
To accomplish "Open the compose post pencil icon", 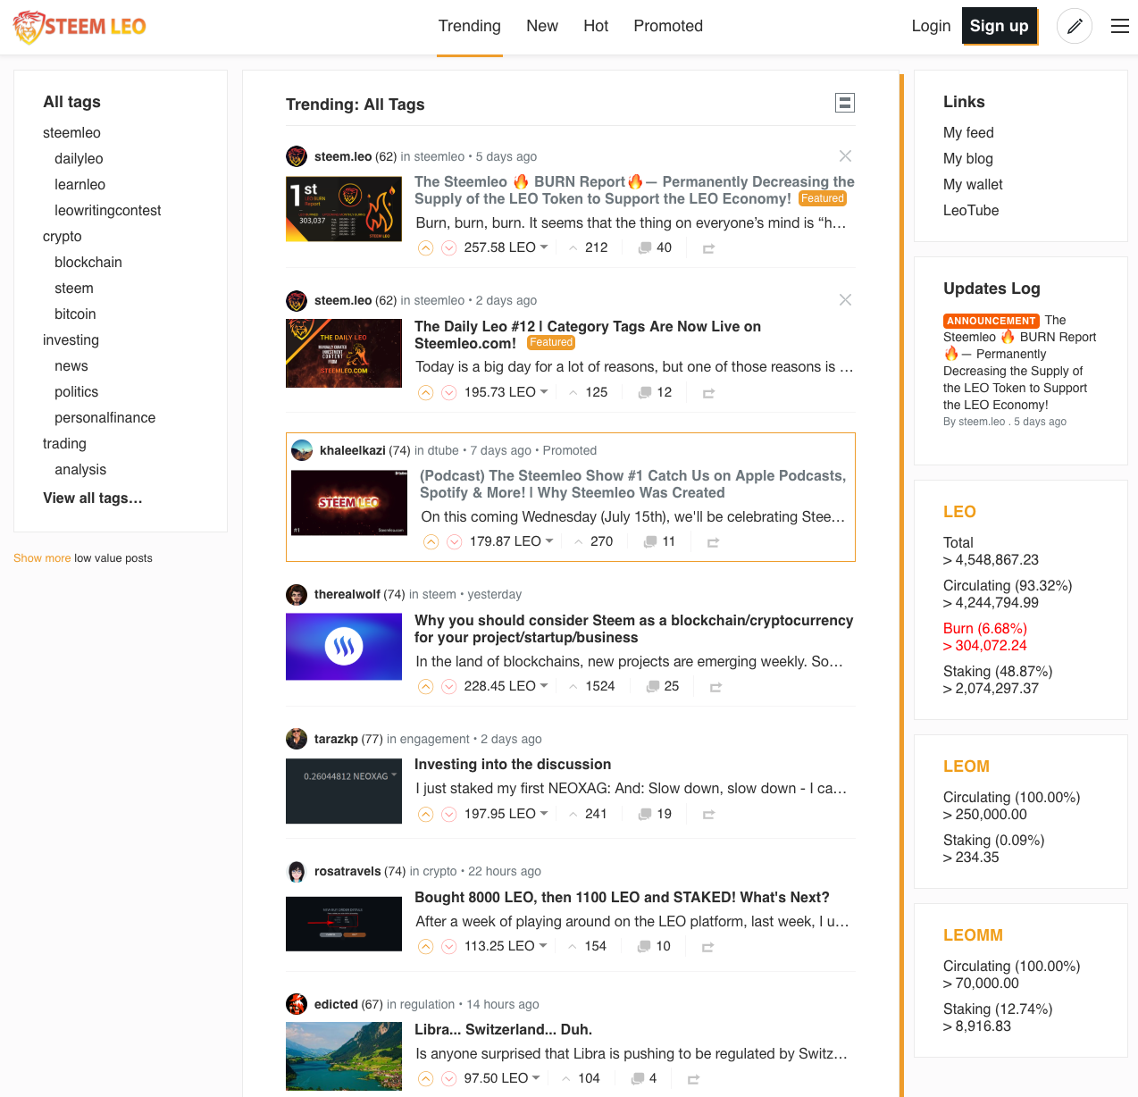I will coord(1075,26).
